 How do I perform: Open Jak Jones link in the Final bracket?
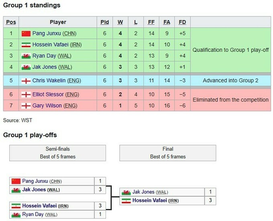pos(143,192)
